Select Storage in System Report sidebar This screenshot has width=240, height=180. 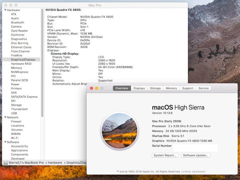coord(16,105)
